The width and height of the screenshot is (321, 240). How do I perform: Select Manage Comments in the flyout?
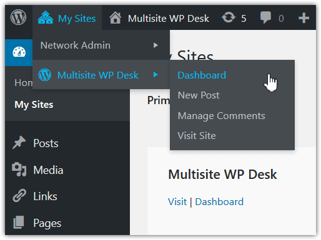coord(222,116)
